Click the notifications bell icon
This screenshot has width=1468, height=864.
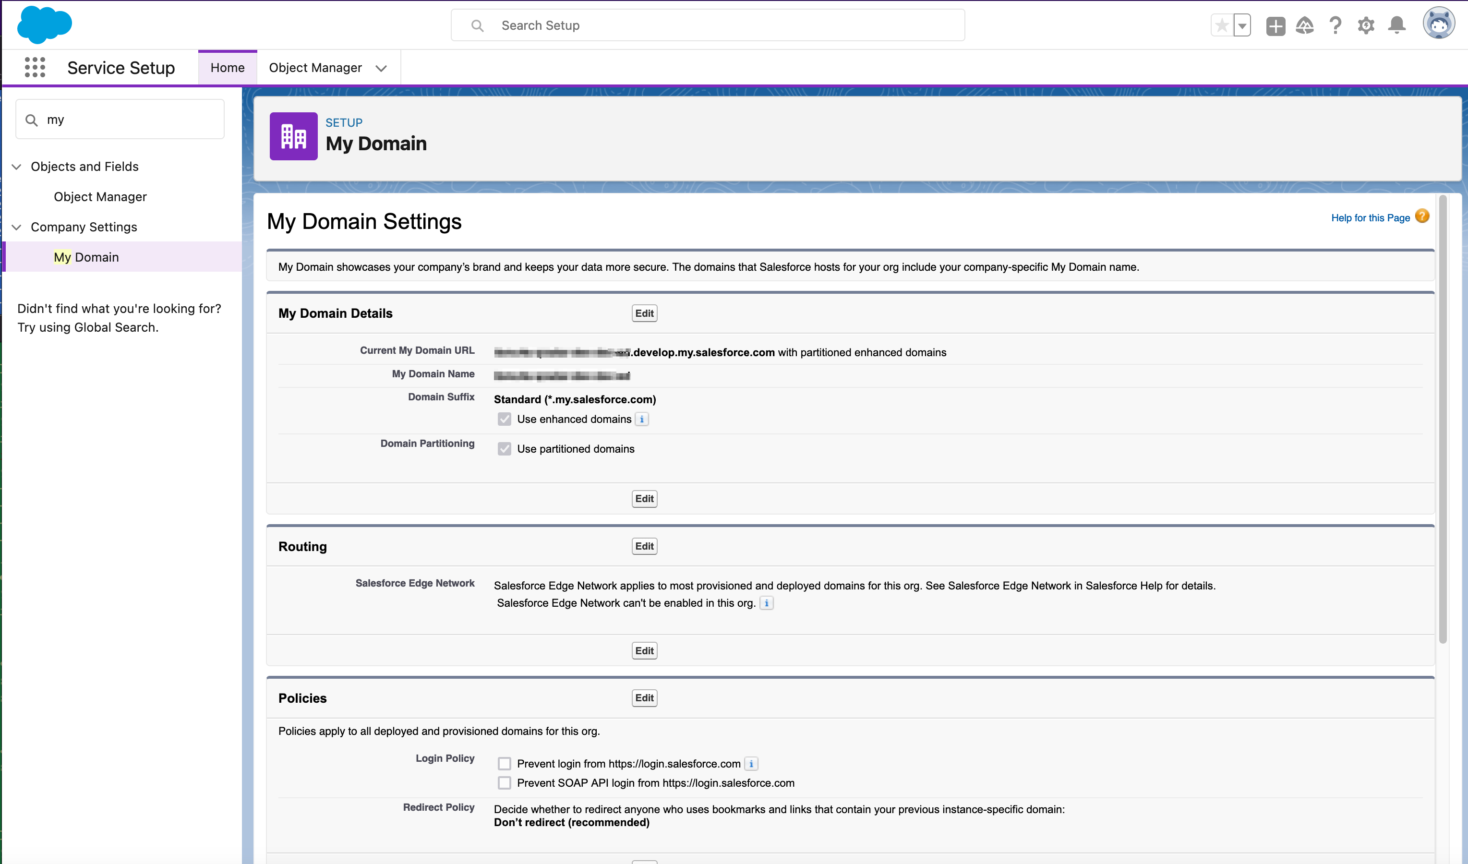(1398, 24)
